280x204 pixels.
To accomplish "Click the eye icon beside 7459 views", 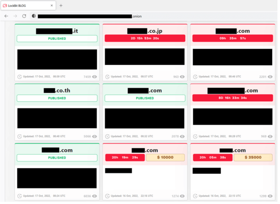I will pyautogui.click(x=95, y=77).
